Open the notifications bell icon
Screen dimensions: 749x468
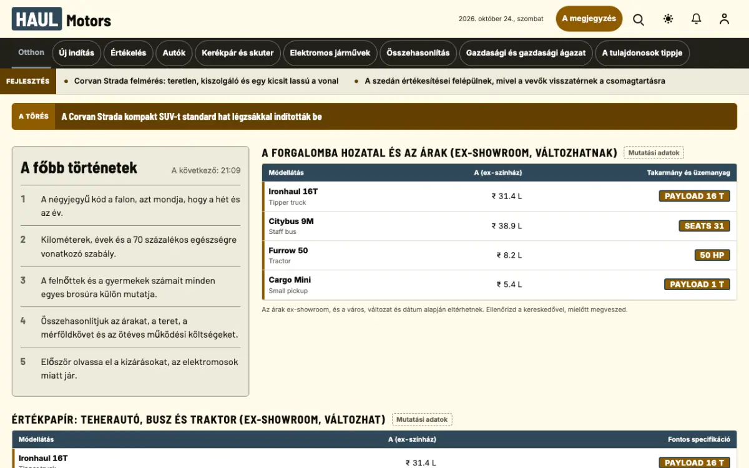click(697, 19)
